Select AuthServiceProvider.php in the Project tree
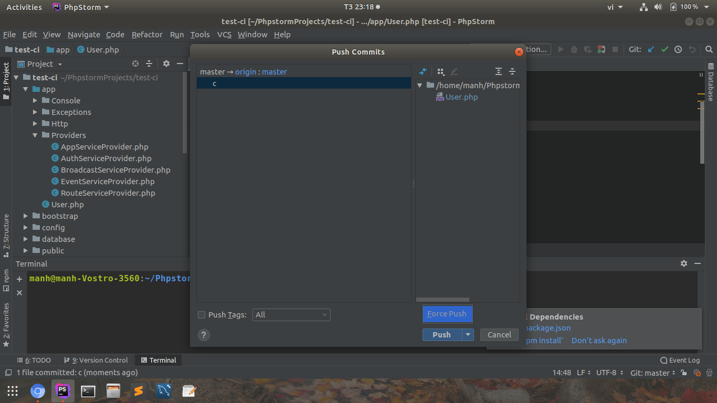The image size is (717, 403). [x=106, y=158]
